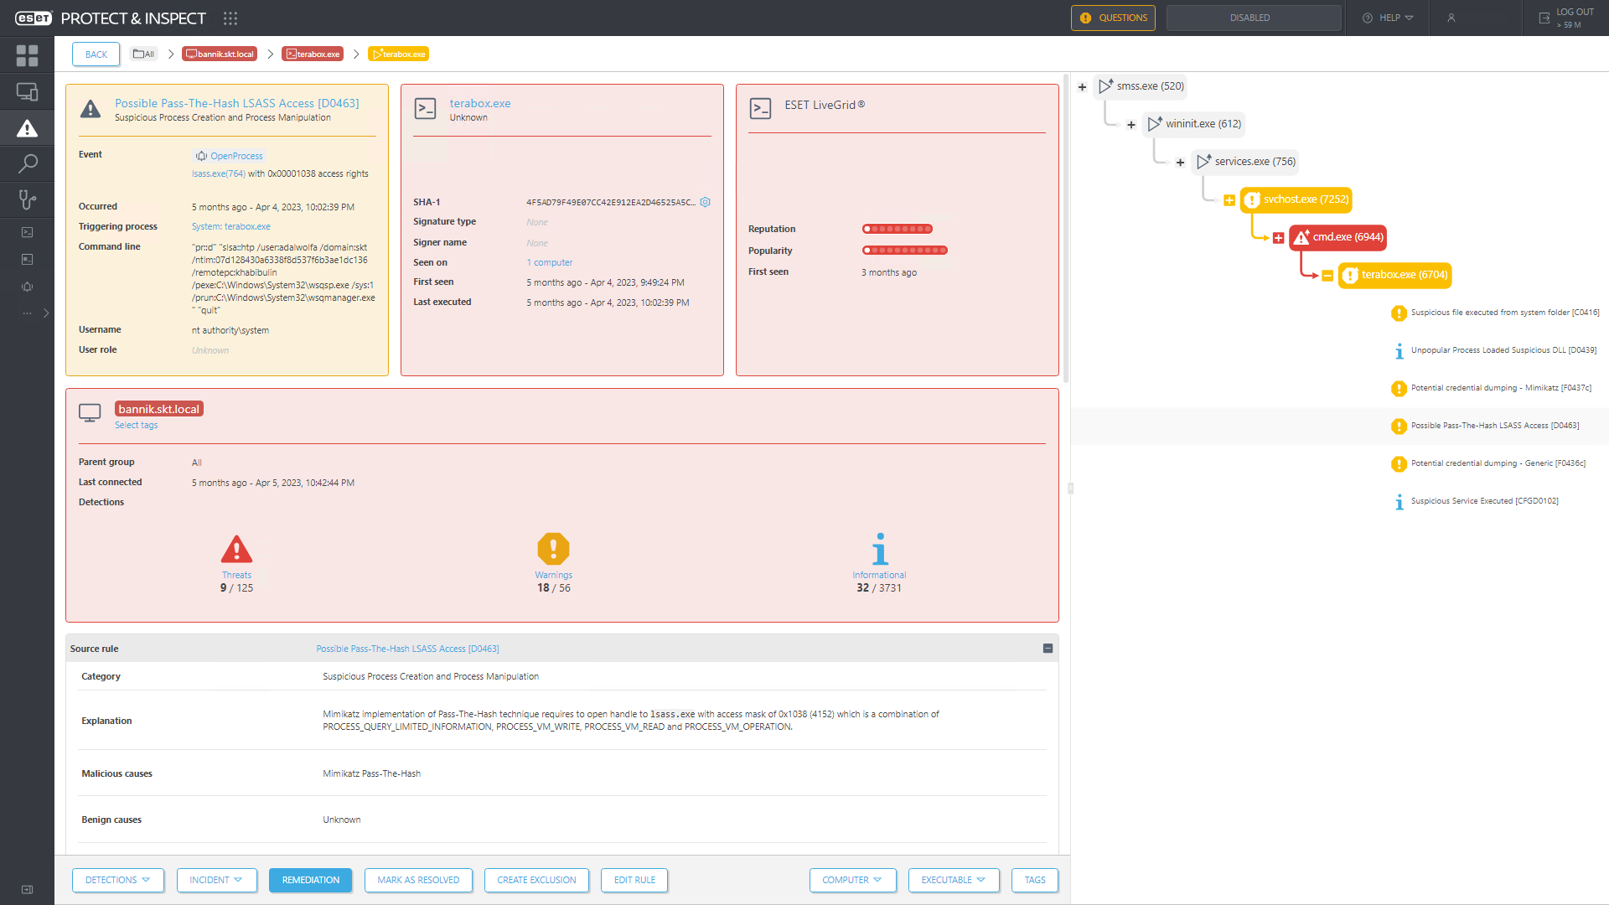Viewport: 1609px width, 905px height.
Task: Open the app launcher grid icon
Action: (x=230, y=18)
